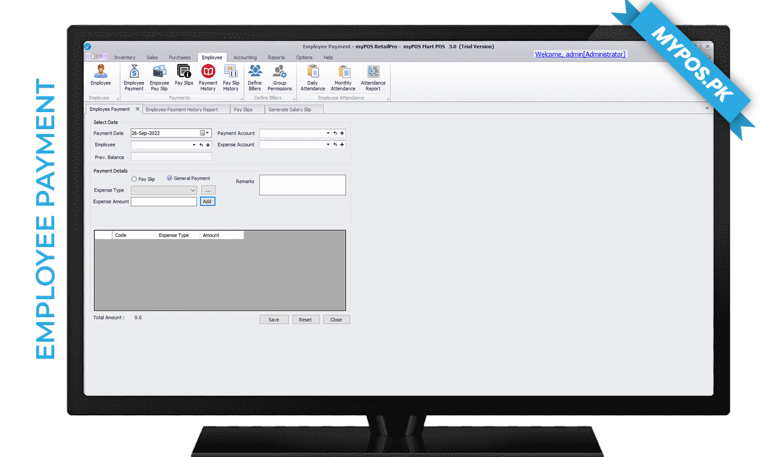Open the Attendance Report icon
The width and height of the screenshot is (766, 457).
tap(373, 78)
